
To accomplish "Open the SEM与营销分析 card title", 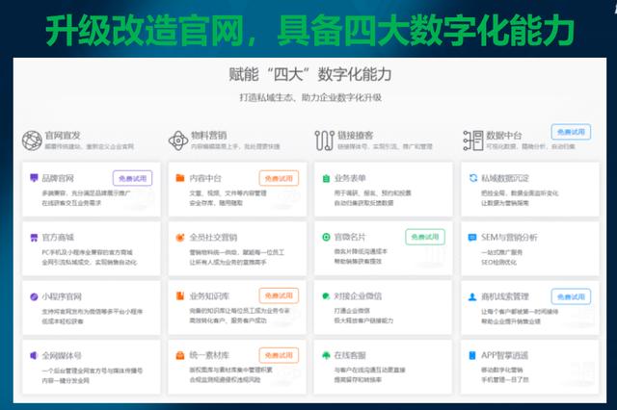I will click(x=510, y=237).
